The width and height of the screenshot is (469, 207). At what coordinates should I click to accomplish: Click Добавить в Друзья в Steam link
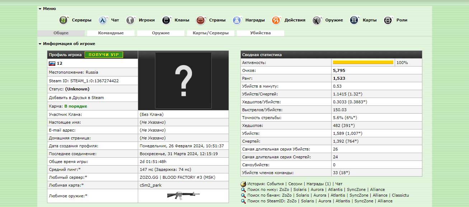tap(76, 98)
